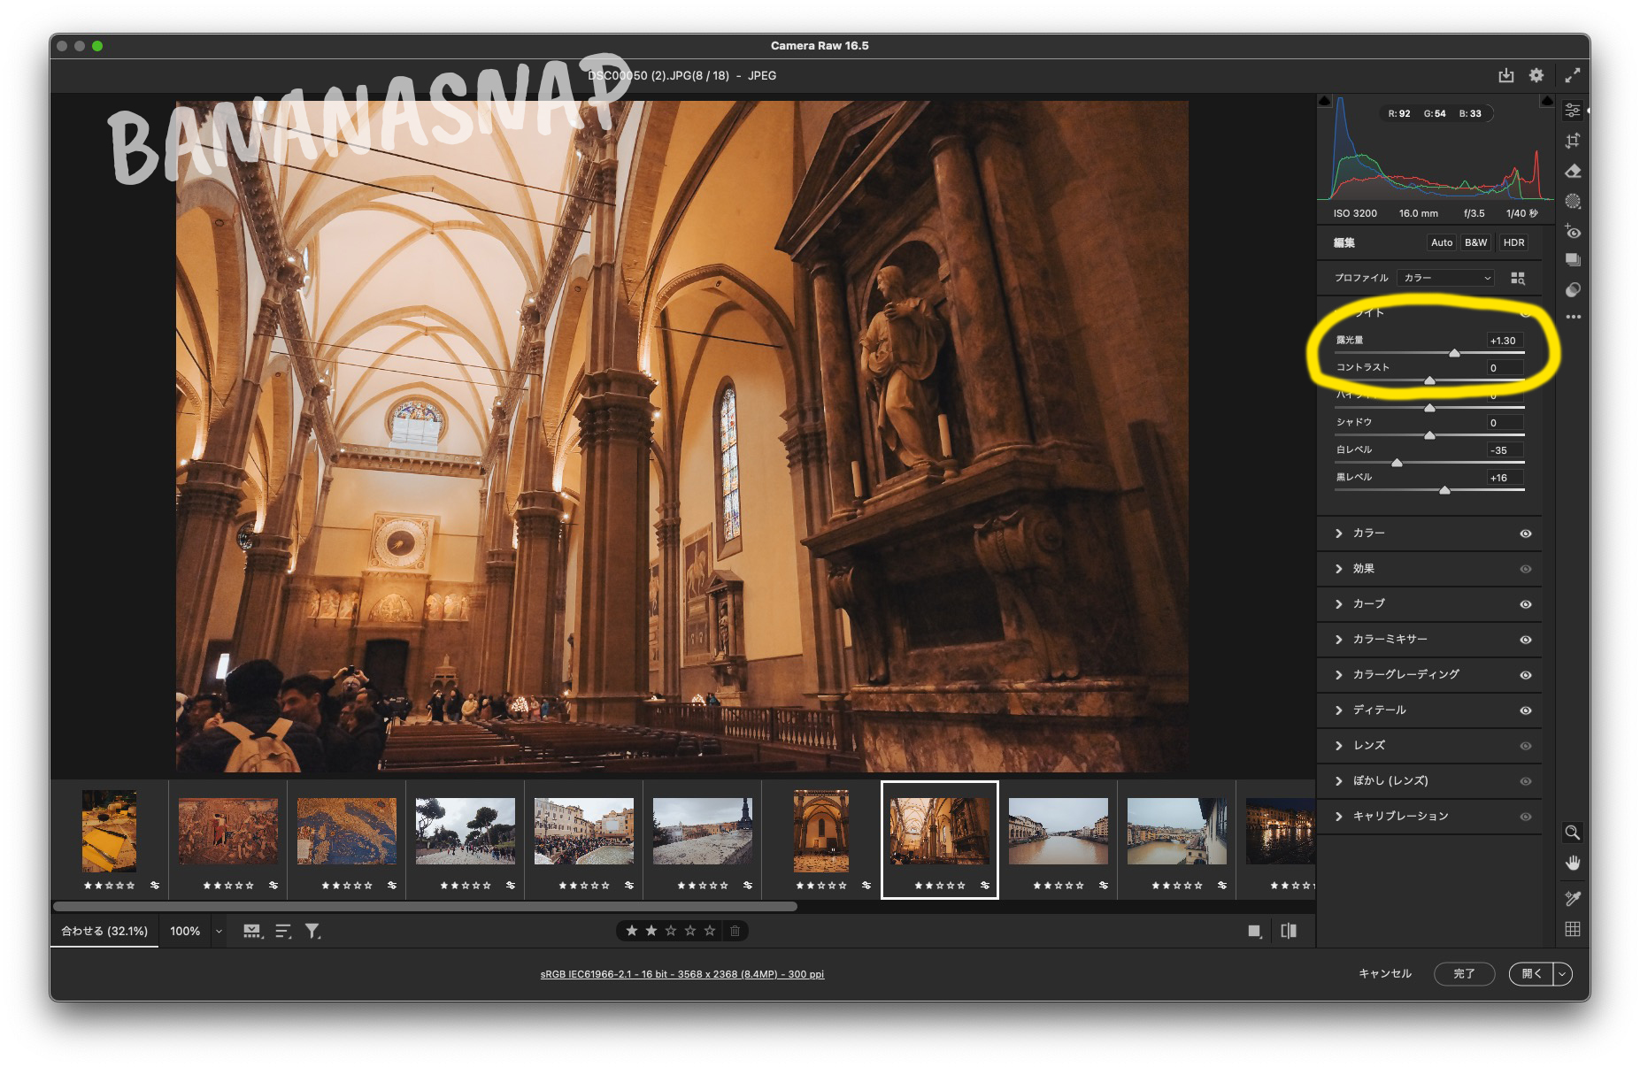Select the Crop and rotate tool
The image size is (1640, 1067).
[x=1573, y=141]
